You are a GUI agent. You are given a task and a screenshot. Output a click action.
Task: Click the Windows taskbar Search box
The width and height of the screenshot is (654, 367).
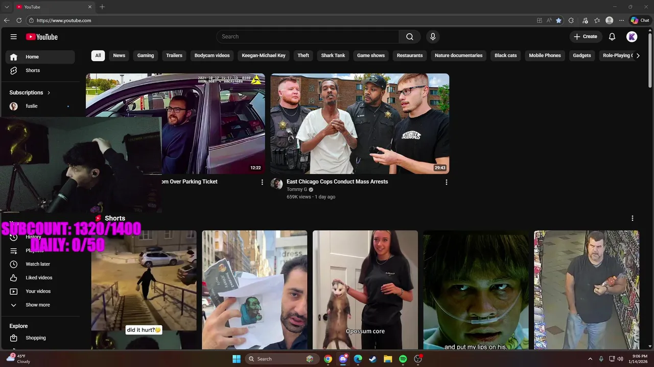pos(283,359)
